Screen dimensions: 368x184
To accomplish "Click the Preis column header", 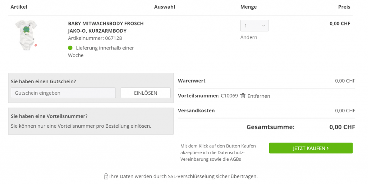I will pos(344,7).
